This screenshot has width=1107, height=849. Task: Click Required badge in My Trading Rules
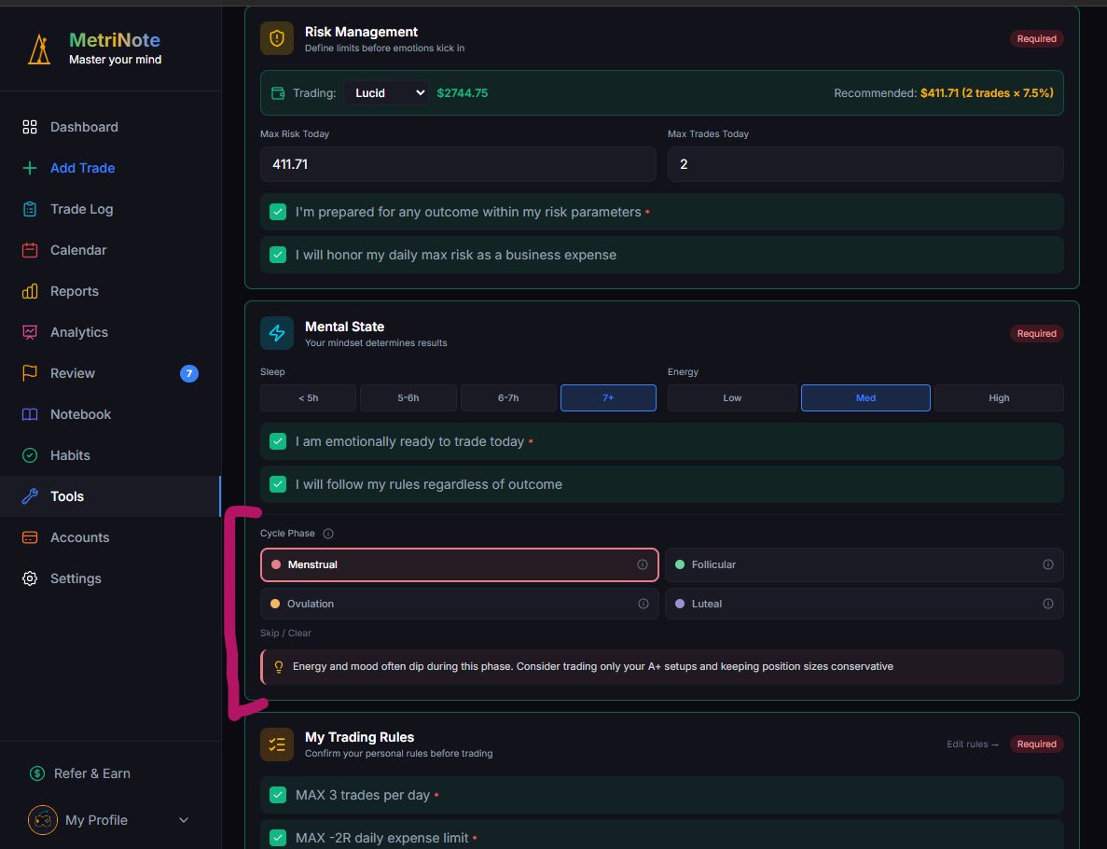[1036, 744]
